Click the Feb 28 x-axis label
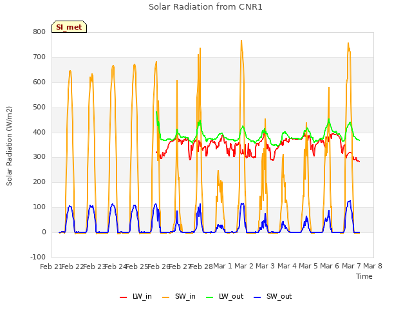This screenshot has width=412, height=309. tap(201, 267)
